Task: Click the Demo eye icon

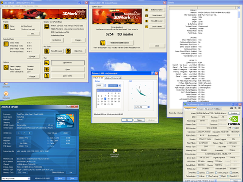Action: (47, 69)
